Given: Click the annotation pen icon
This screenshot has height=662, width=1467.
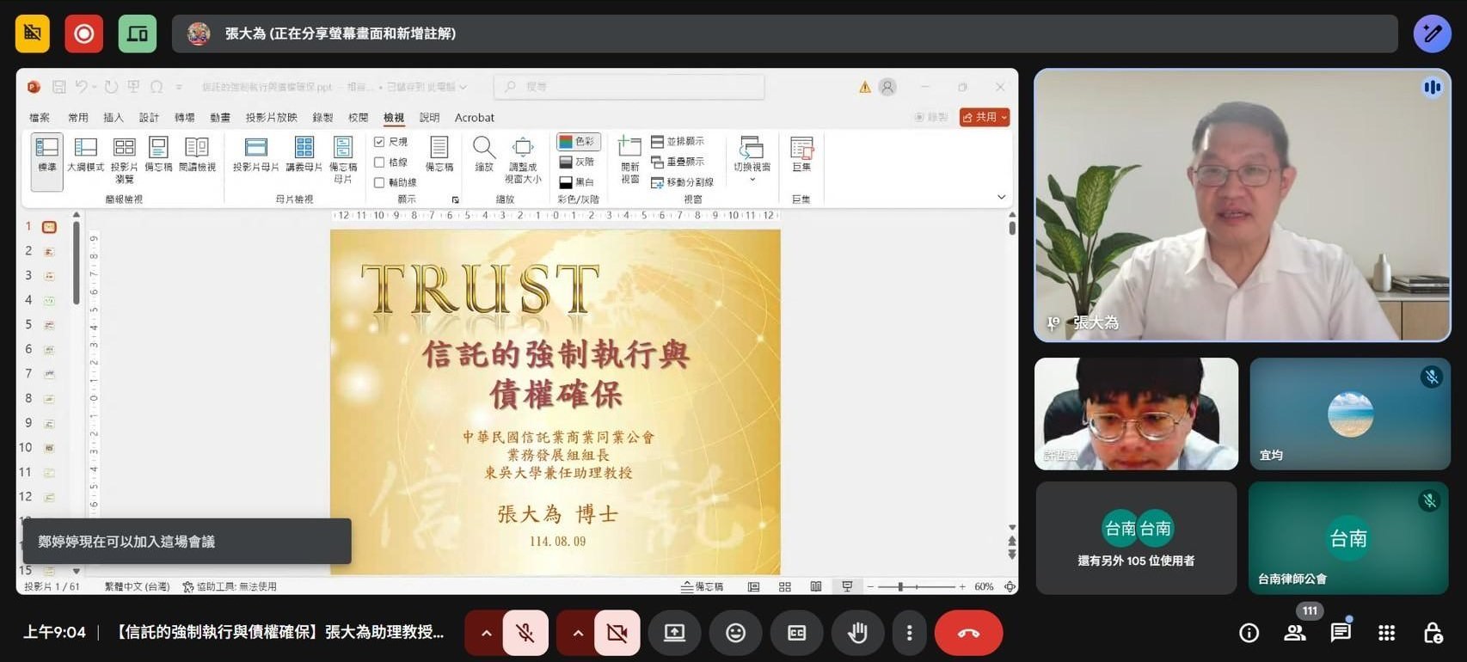Looking at the screenshot, I should click(1432, 34).
